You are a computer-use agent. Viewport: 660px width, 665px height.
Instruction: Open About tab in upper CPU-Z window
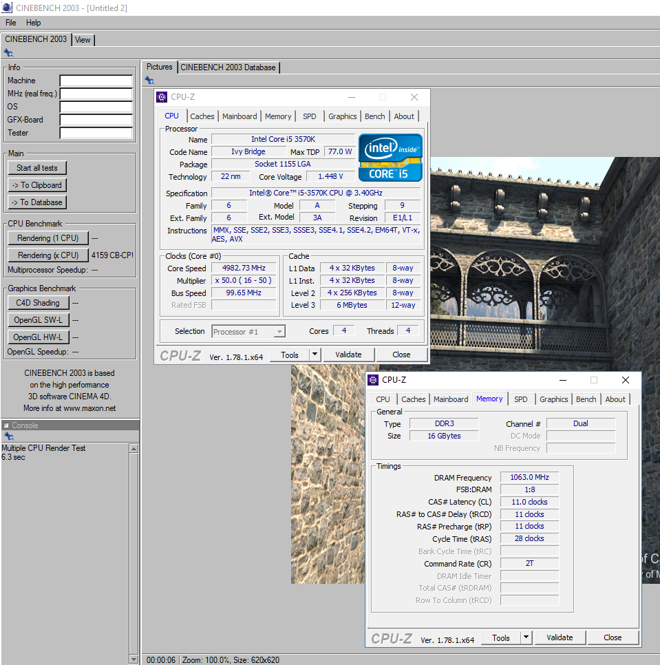tap(404, 116)
